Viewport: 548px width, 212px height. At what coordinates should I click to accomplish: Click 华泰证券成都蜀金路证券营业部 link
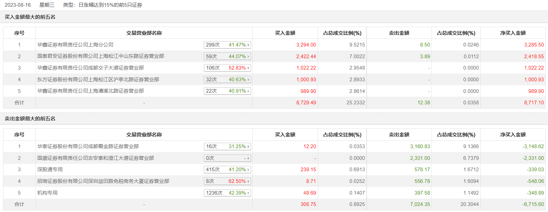coord(88,146)
